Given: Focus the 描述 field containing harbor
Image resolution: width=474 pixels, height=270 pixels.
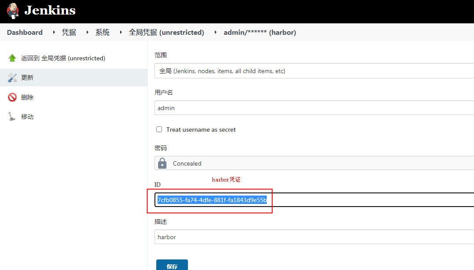Looking at the screenshot, I should (x=314, y=237).
